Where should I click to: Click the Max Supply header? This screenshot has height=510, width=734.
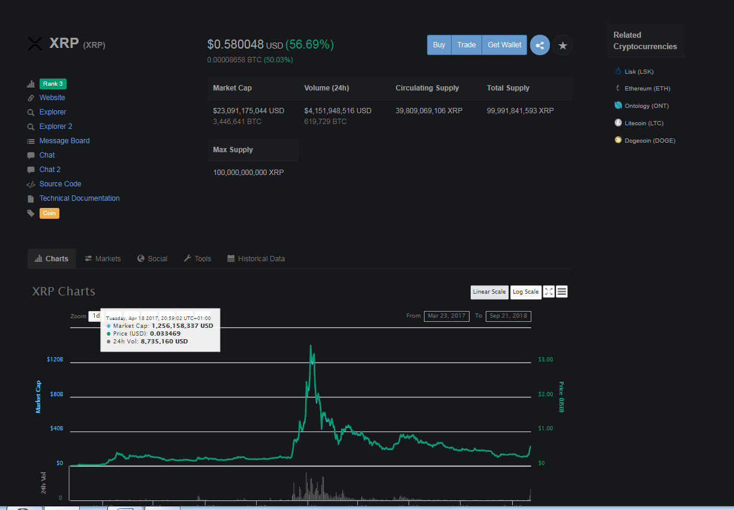[x=233, y=150]
